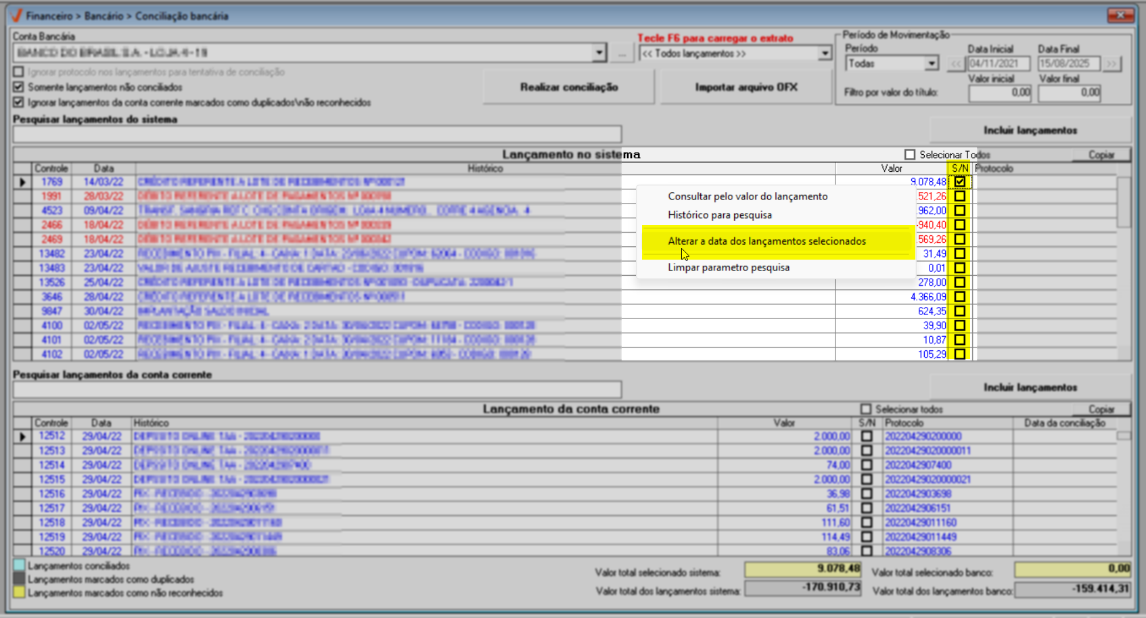Click the ellipsis button beside Conta Bancária
Viewport: 1146px width, 618px height.
pos(622,53)
